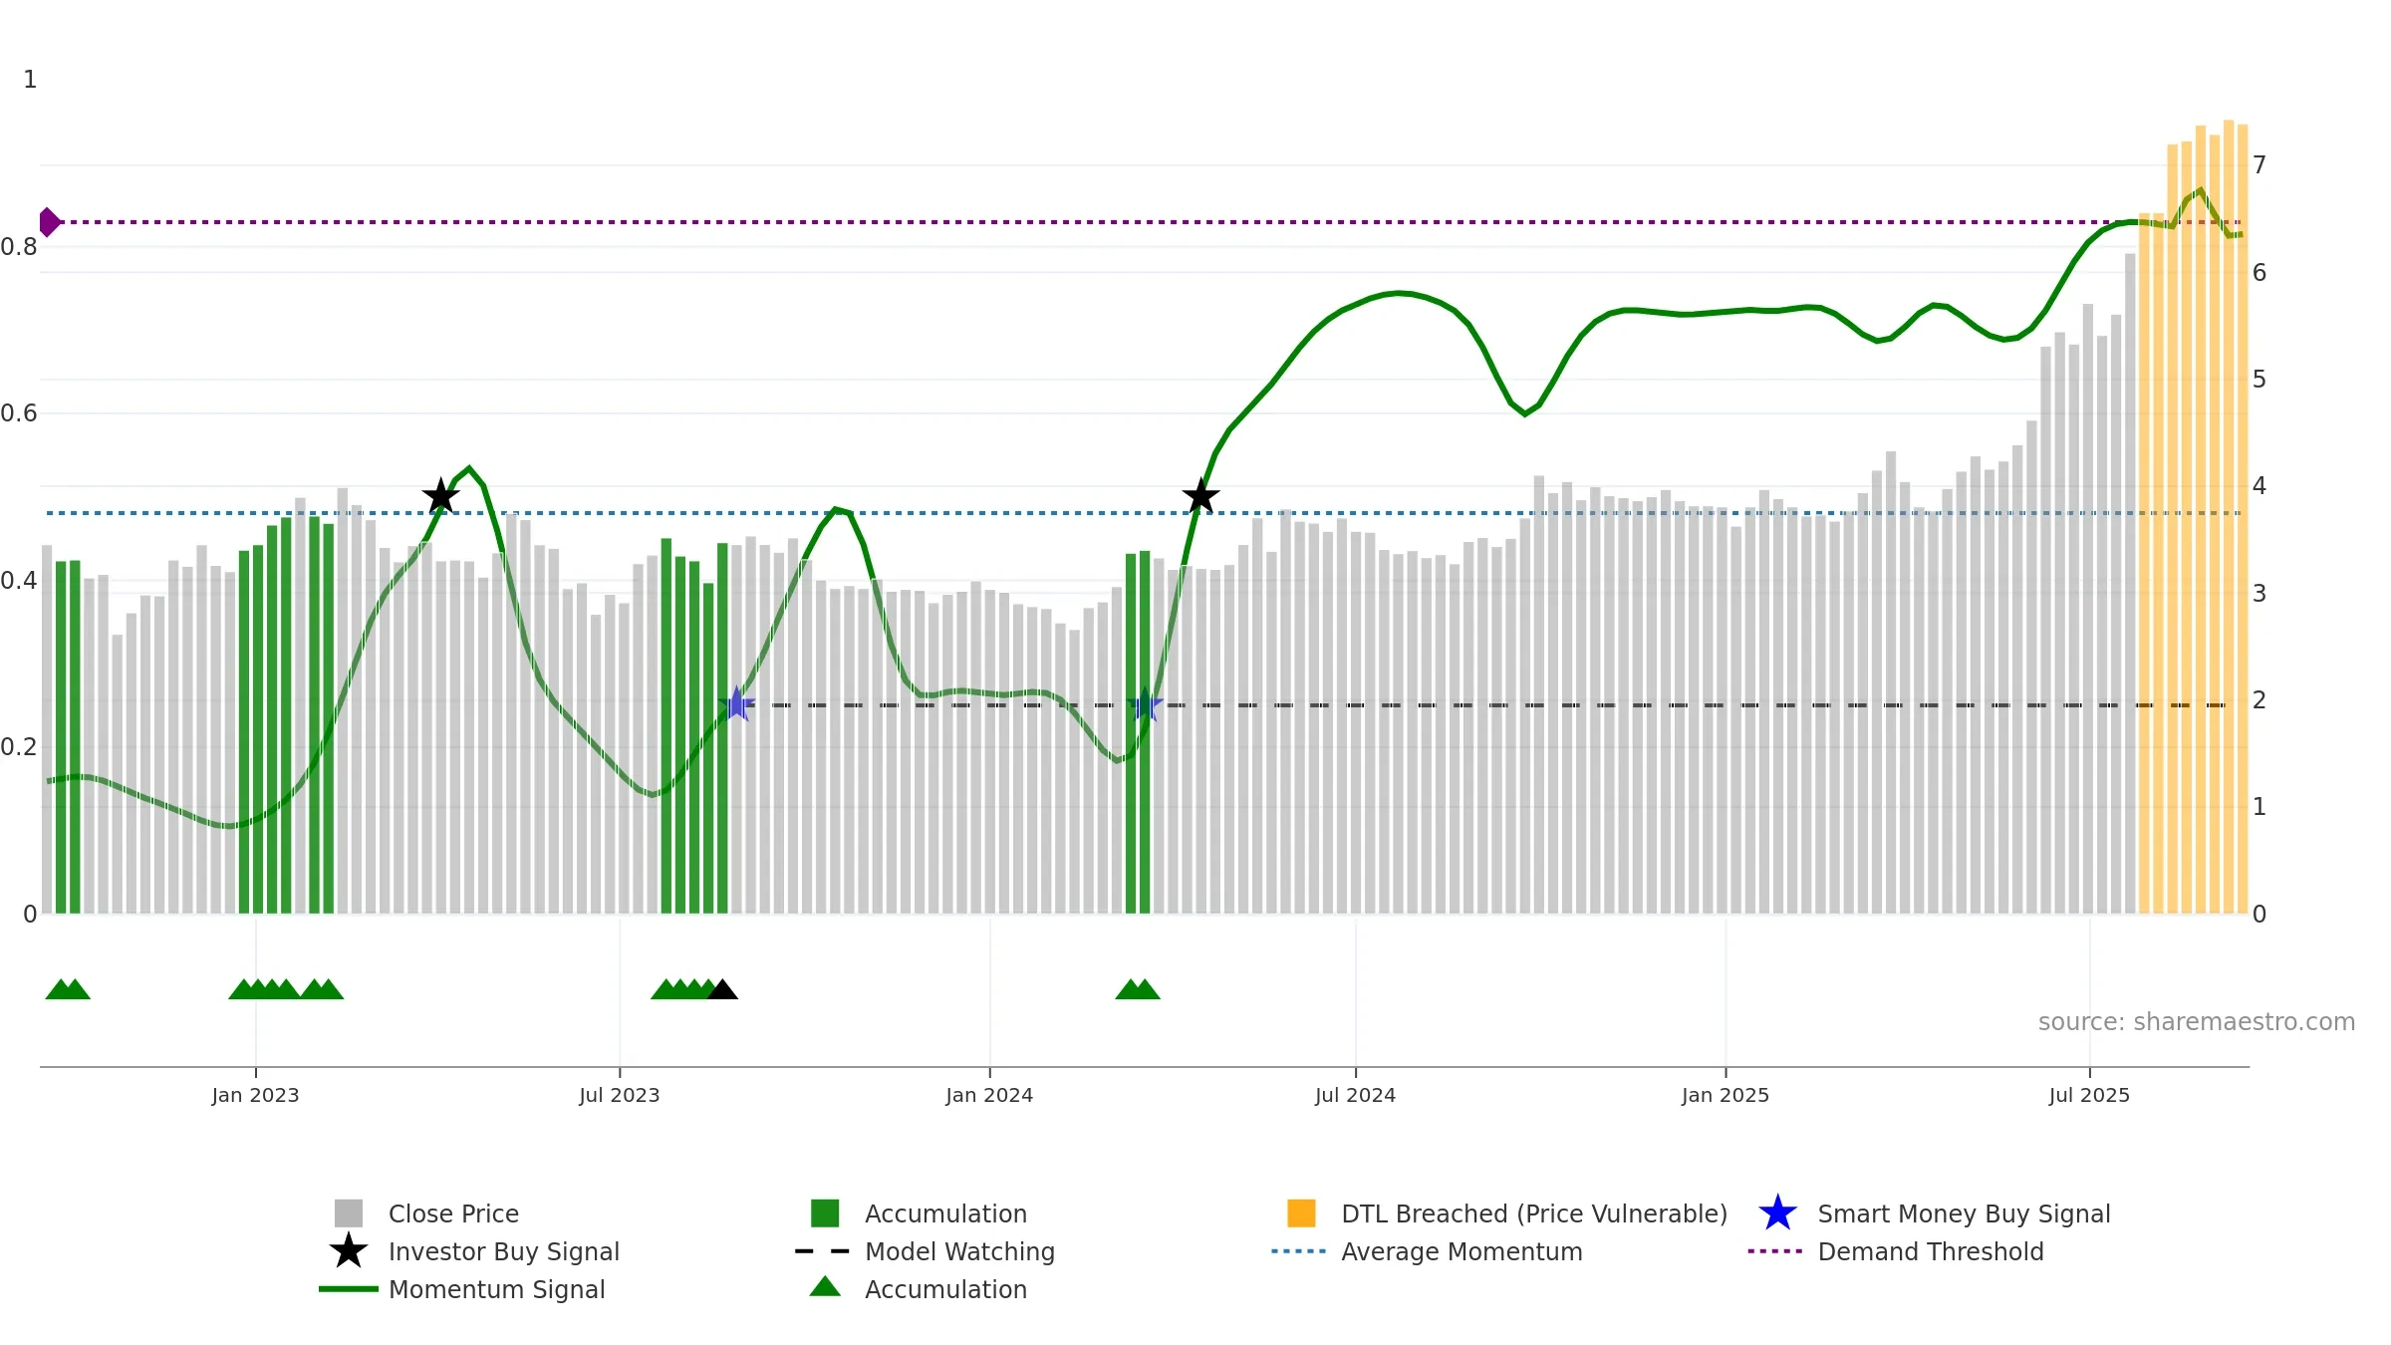This screenshot has height=1345, width=2391.
Task: Click the tallest orange bar at the far right
Action: click(x=2229, y=518)
